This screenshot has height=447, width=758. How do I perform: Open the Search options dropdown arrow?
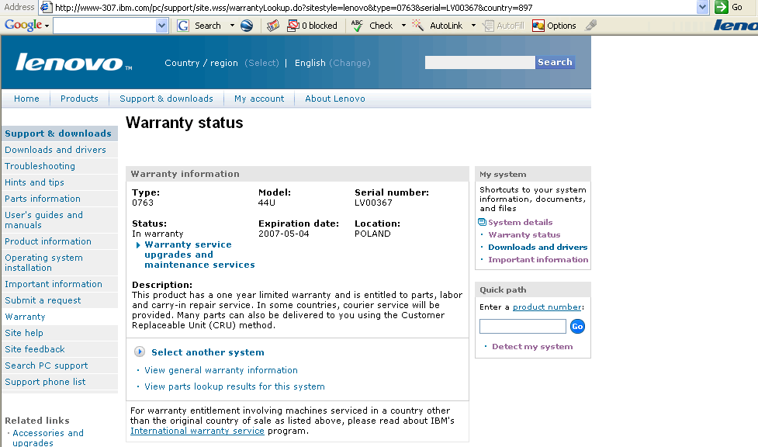point(232,26)
